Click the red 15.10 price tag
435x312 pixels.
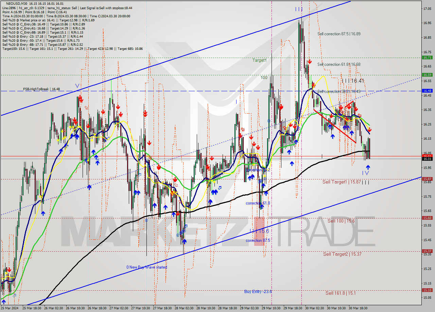[427, 290]
